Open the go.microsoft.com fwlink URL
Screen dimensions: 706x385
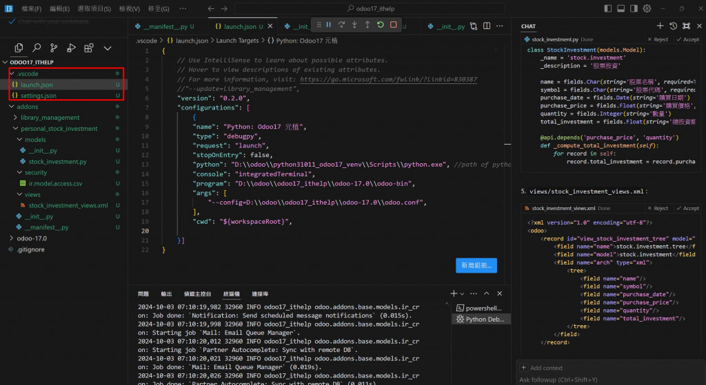pos(389,79)
